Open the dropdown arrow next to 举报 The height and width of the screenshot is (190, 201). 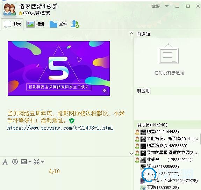click(167, 6)
